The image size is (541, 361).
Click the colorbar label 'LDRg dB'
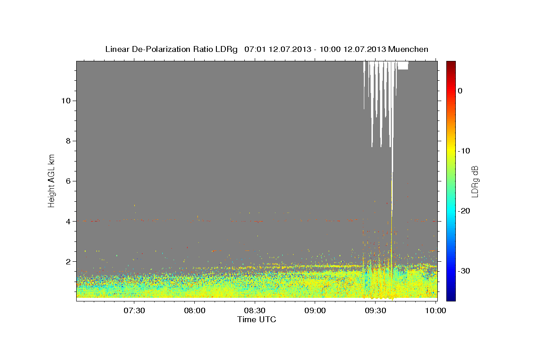[475, 181]
